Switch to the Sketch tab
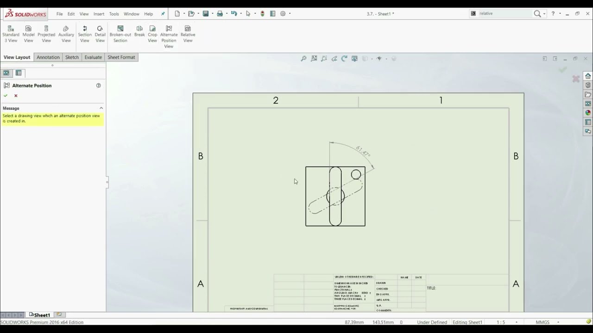Viewport: 593px width, 333px height. point(72,57)
